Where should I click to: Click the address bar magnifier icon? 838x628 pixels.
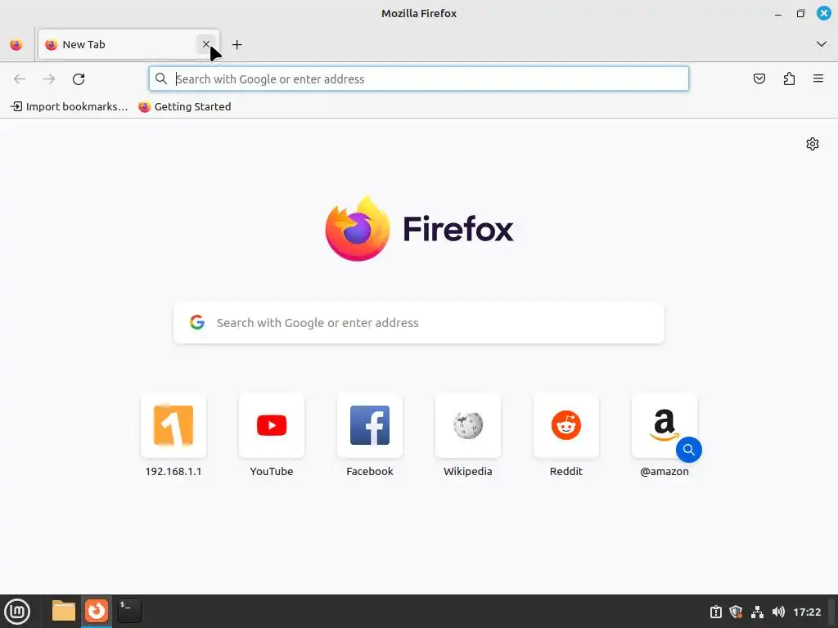(161, 78)
